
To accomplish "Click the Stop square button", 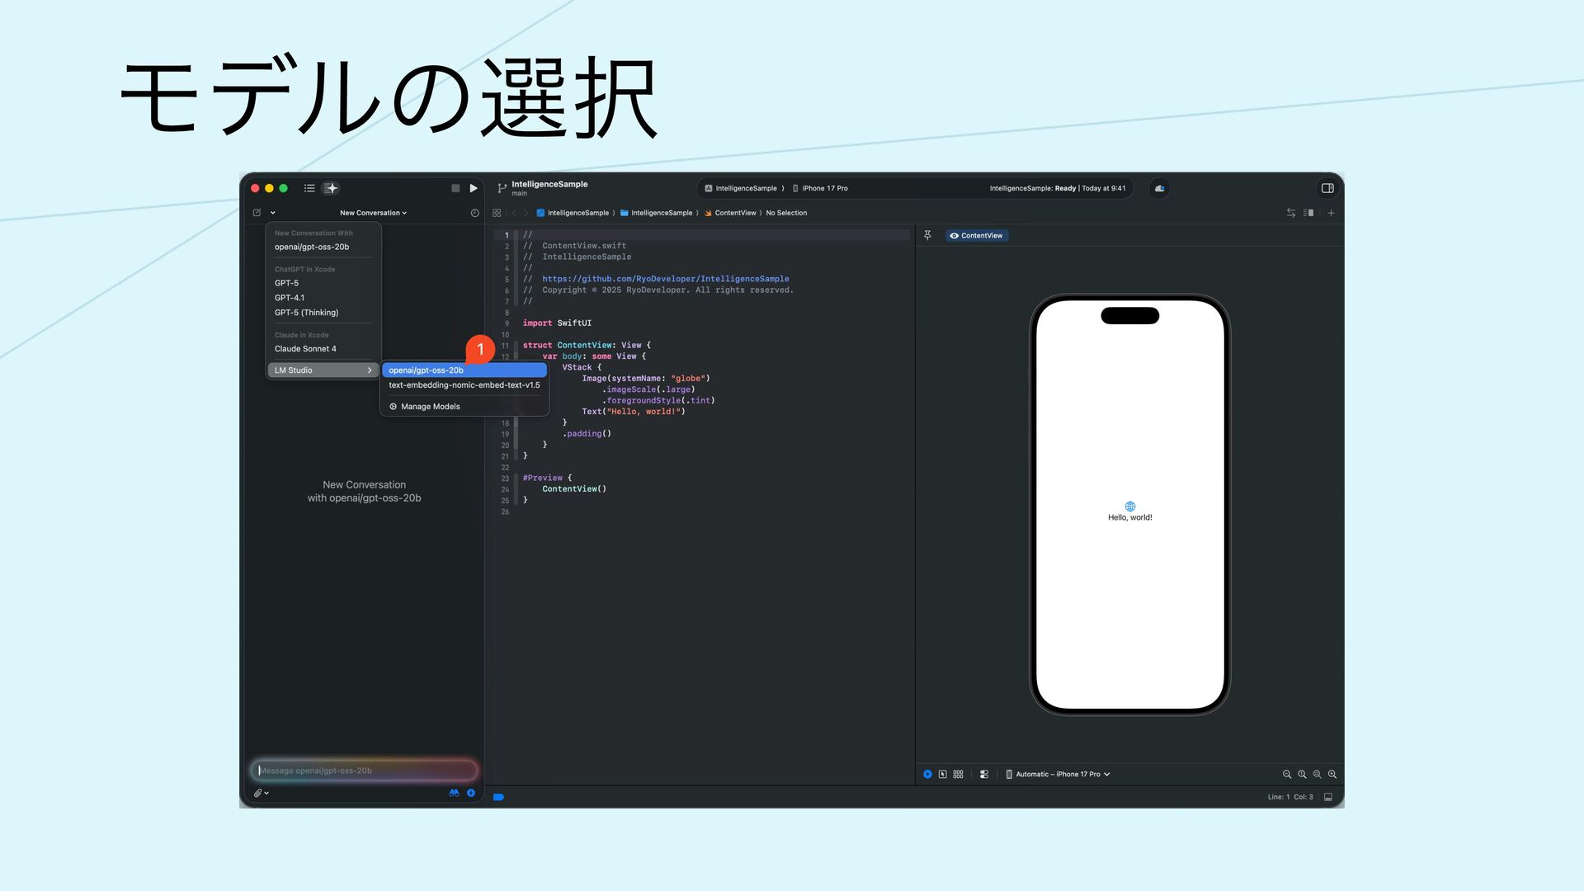I will 455,188.
